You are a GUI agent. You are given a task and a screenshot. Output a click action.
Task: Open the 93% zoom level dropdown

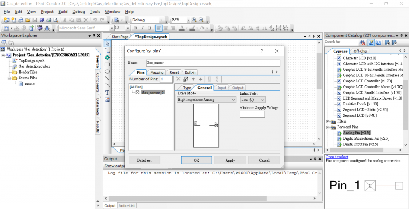click(x=188, y=20)
